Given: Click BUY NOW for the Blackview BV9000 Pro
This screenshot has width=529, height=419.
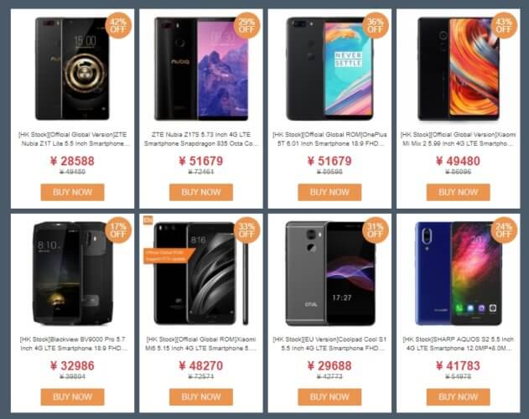Looking at the screenshot, I should (x=73, y=396).
